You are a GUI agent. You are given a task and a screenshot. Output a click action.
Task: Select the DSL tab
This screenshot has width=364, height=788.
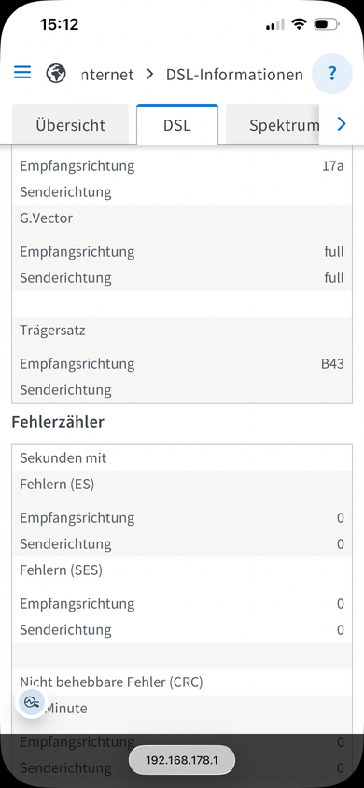pos(177,124)
